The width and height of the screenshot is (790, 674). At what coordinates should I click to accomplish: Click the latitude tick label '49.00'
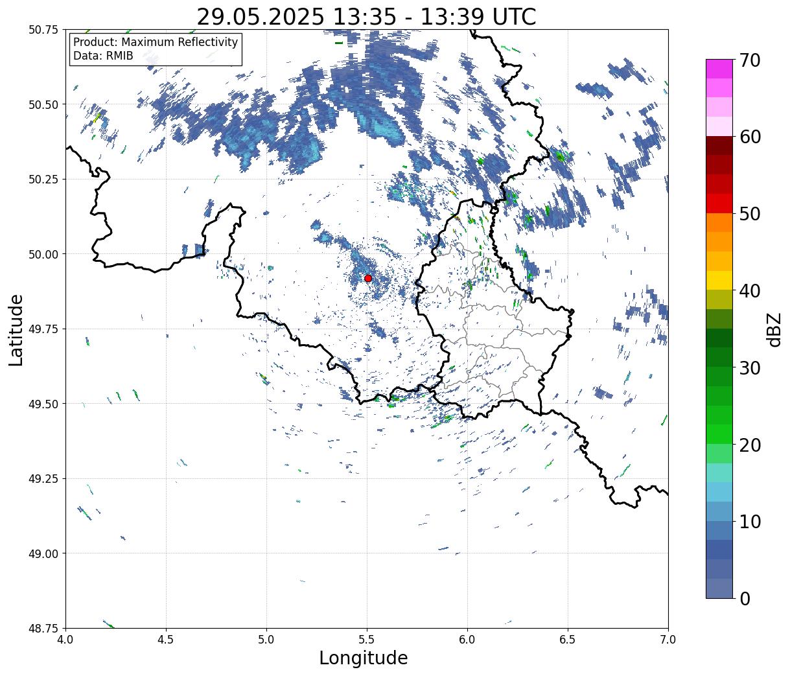(x=43, y=553)
